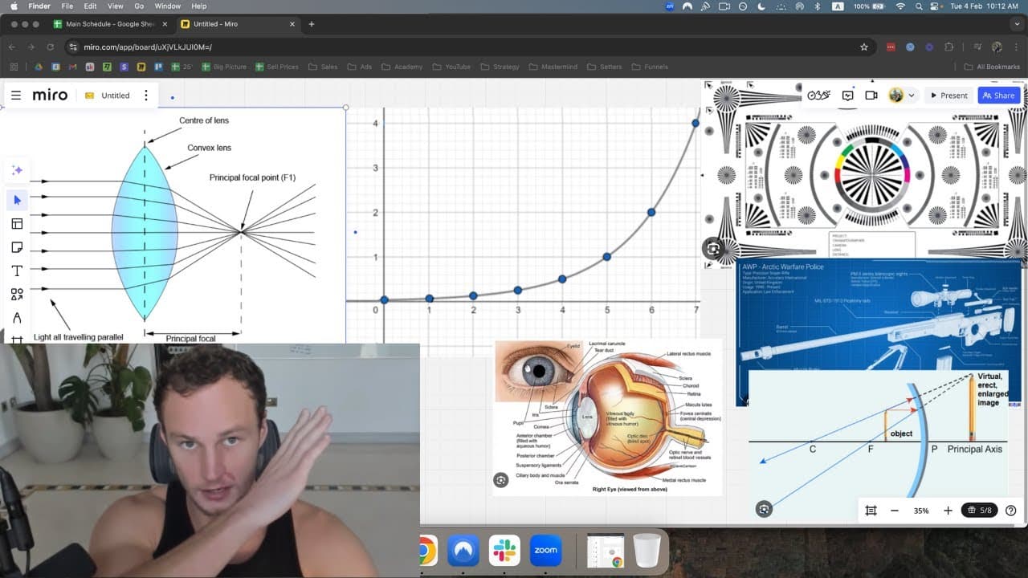Open the three-dot board options menu

pyautogui.click(x=145, y=95)
